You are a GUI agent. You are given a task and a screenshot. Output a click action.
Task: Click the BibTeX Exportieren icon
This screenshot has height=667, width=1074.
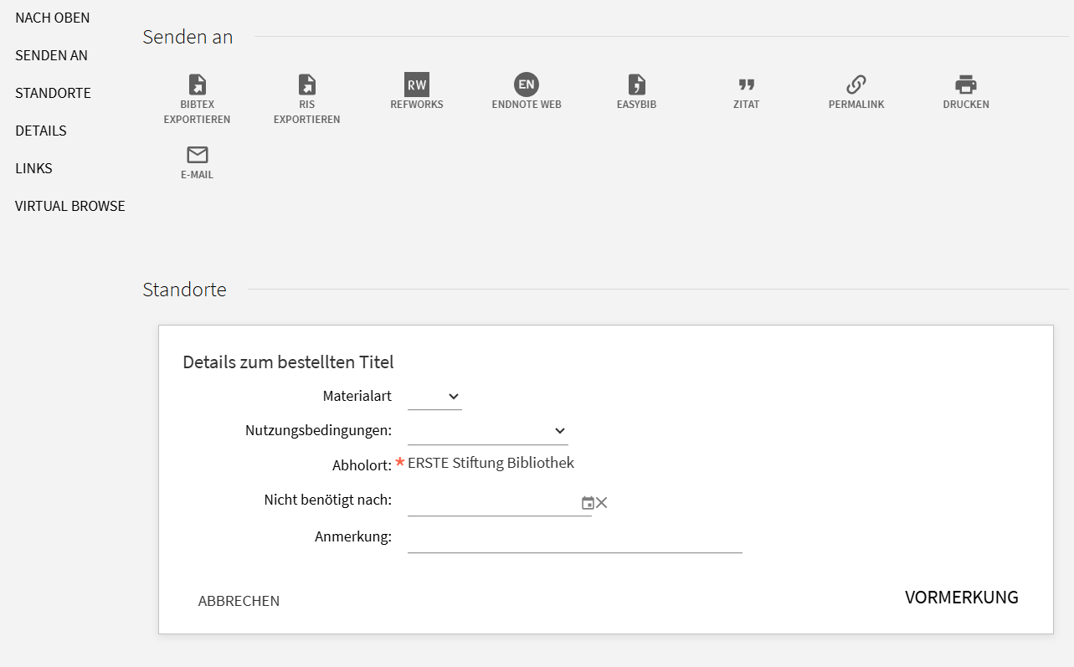[x=197, y=85]
